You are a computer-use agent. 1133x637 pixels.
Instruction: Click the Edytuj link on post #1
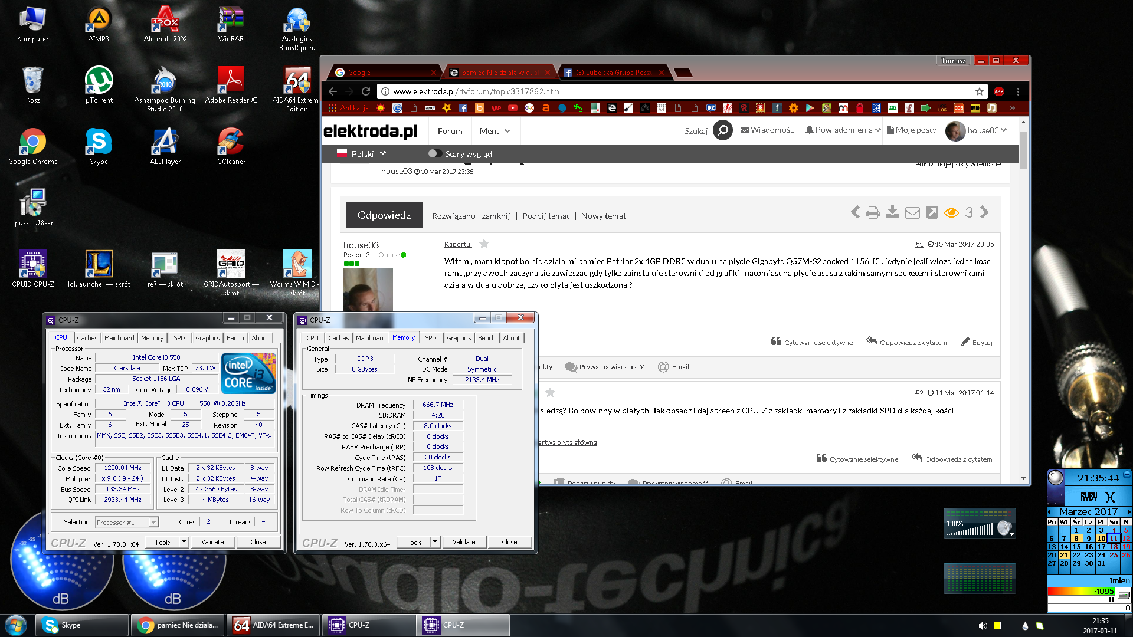pyautogui.click(x=976, y=342)
